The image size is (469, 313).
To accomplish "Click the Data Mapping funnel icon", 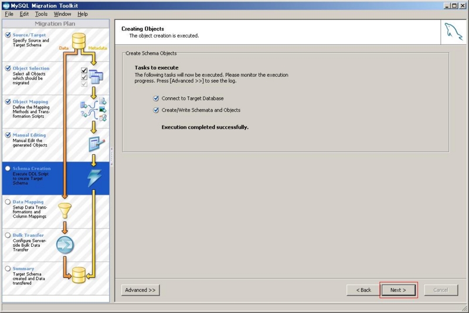I will click(64, 210).
